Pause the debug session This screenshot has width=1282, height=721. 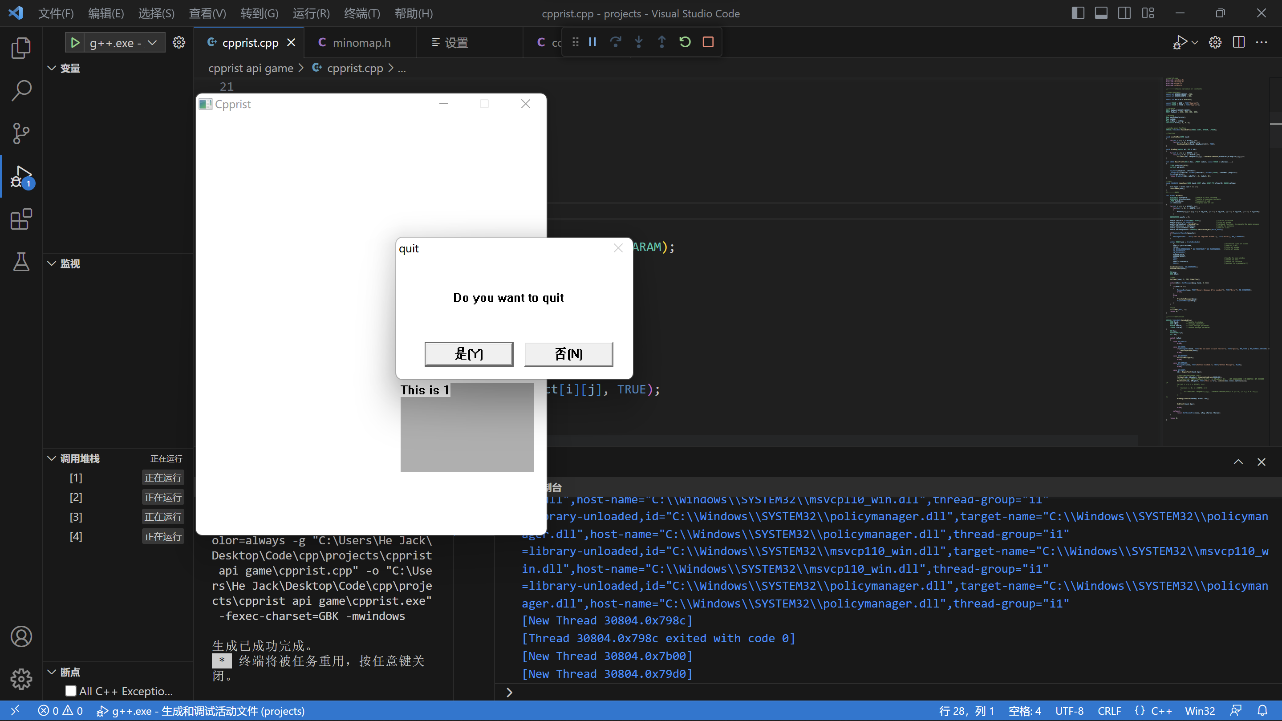click(x=592, y=42)
